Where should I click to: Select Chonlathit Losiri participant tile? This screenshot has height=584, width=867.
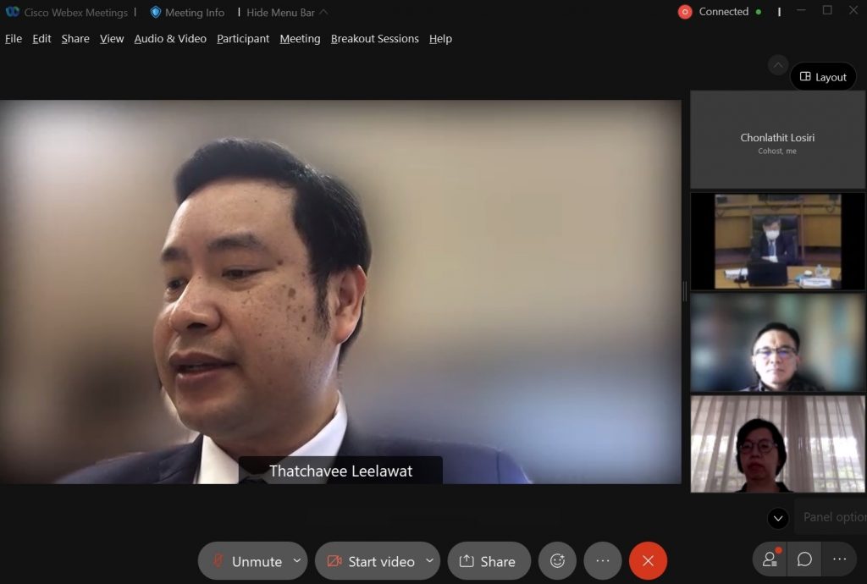pyautogui.click(x=777, y=140)
